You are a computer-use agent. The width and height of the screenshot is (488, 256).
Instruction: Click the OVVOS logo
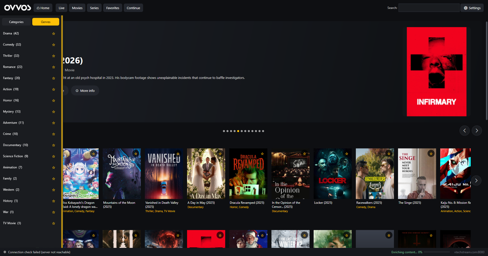pyautogui.click(x=18, y=8)
